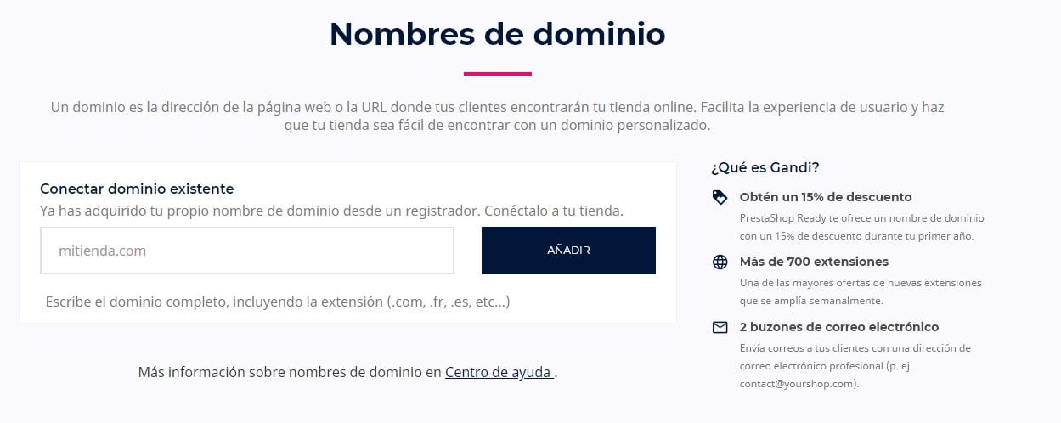
Task: Open the Centro de ayuda link
Action: pyautogui.click(x=498, y=372)
